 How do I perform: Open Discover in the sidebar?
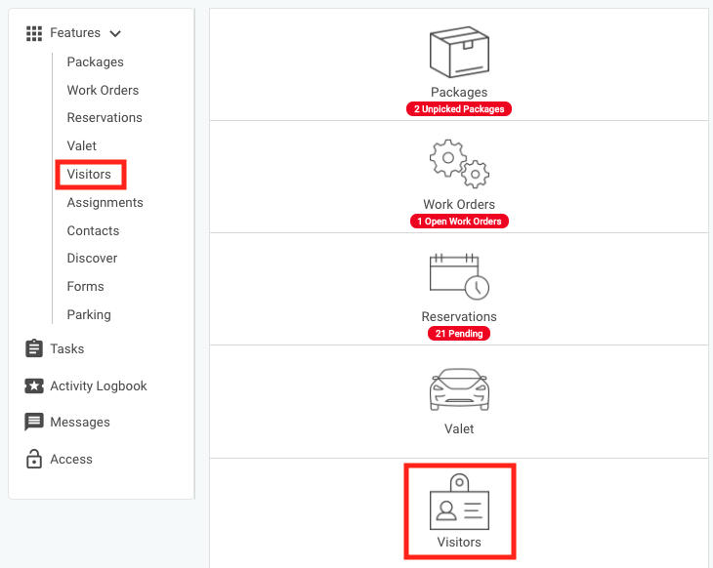coord(92,258)
